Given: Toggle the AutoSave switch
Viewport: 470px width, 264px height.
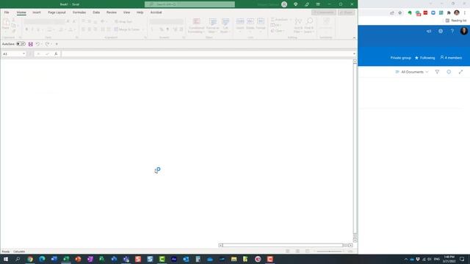Looking at the screenshot, I should [x=21, y=44].
